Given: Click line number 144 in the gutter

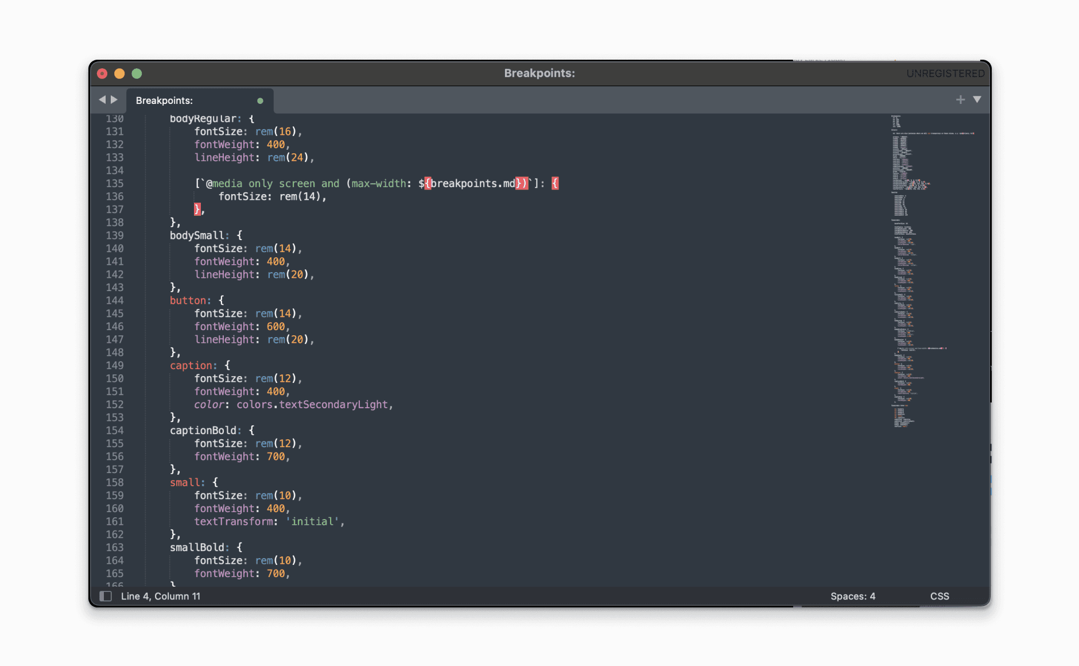Looking at the screenshot, I should coord(115,300).
